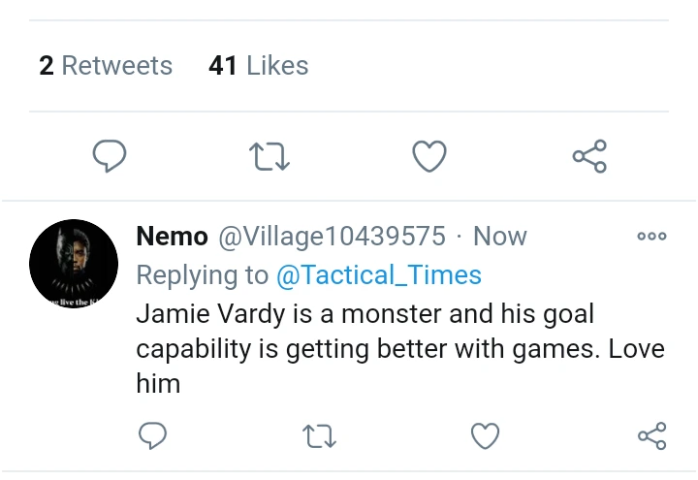Click the "Replying to" label
Viewport: 698px width, 480px height.
coord(202,275)
